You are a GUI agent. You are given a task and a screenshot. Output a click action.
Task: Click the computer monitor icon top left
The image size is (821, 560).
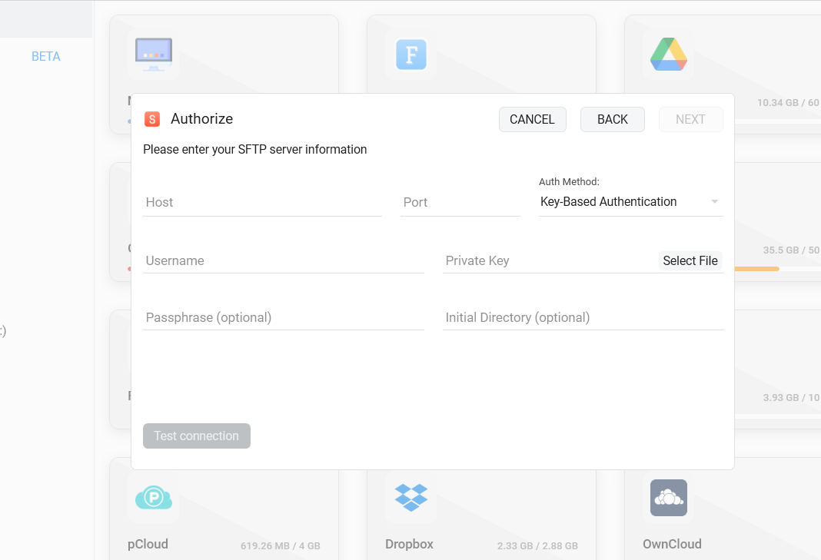point(152,55)
